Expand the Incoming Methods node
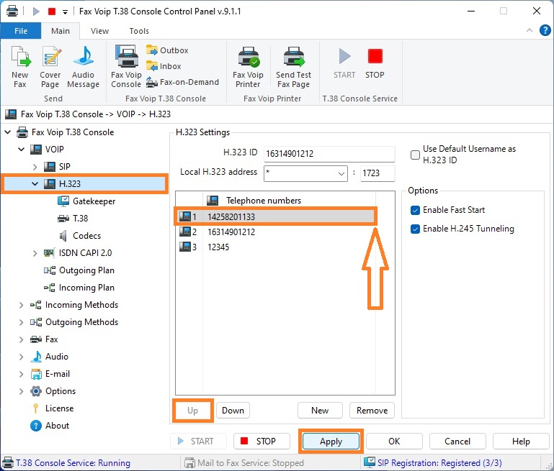The height and width of the screenshot is (471, 554). click(x=21, y=305)
